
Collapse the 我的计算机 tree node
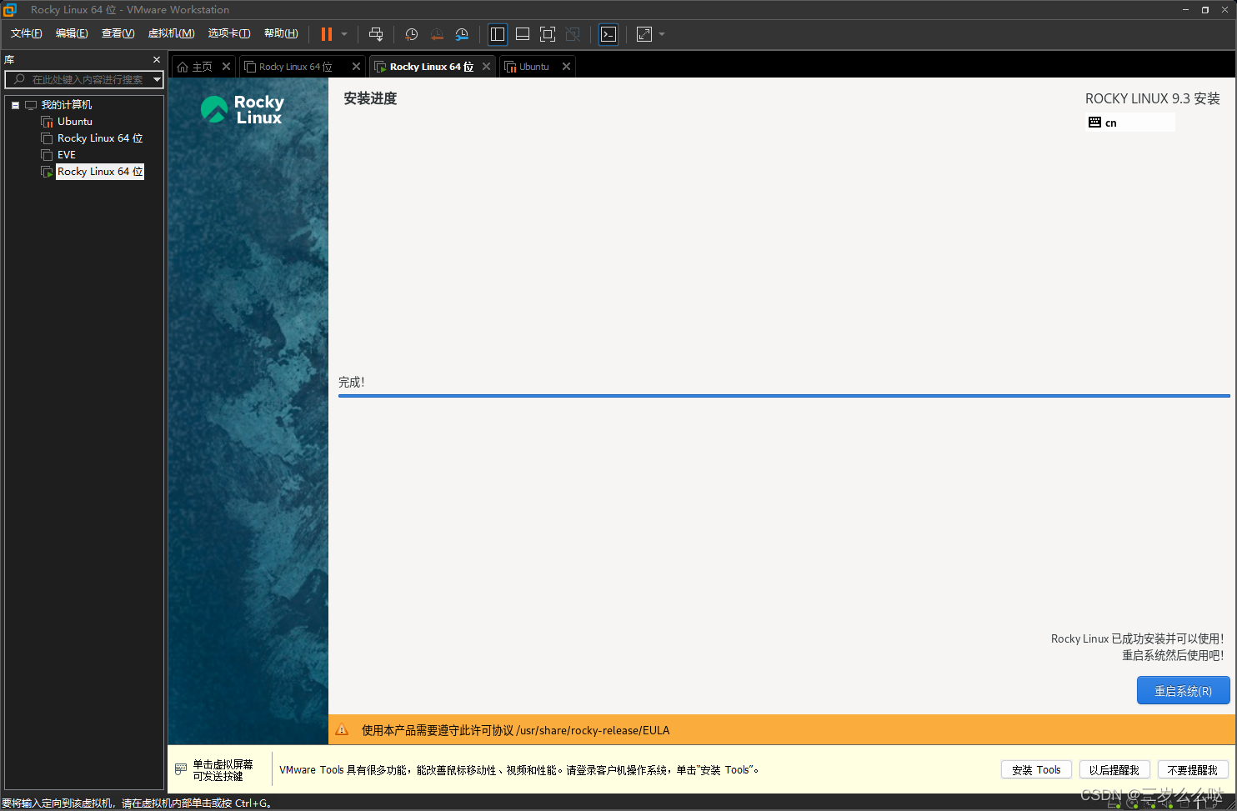pyautogui.click(x=15, y=105)
